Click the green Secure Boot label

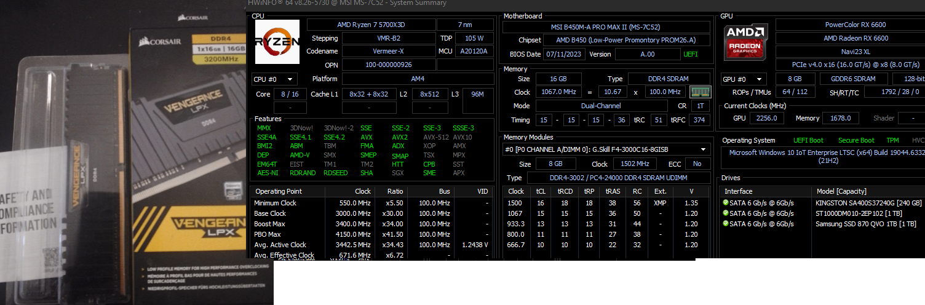pyautogui.click(x=857, y=141)
